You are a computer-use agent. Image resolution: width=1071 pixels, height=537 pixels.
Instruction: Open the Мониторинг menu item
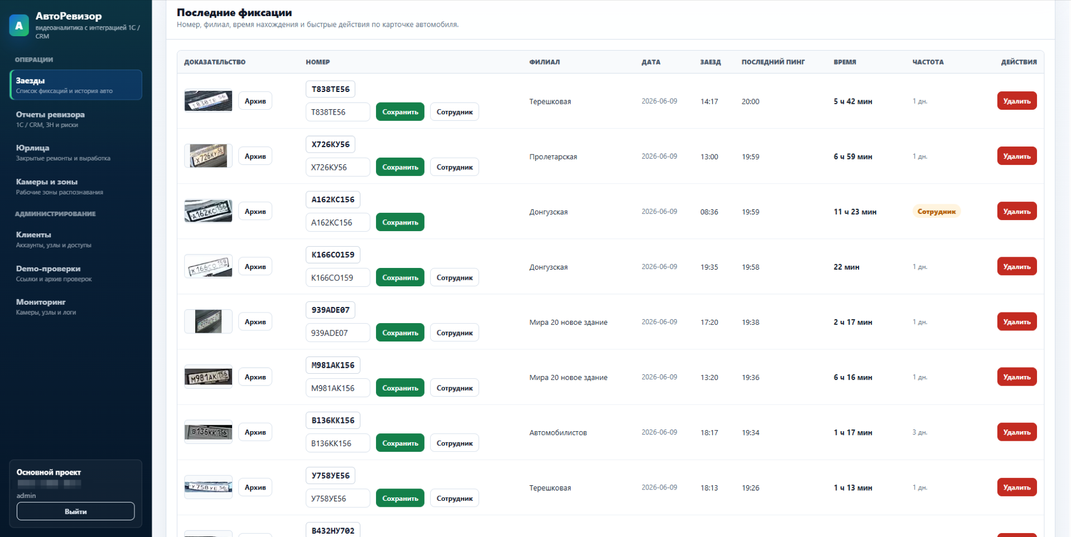76,307
